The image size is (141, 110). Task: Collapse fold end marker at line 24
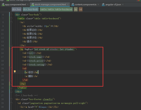[11, 84]
